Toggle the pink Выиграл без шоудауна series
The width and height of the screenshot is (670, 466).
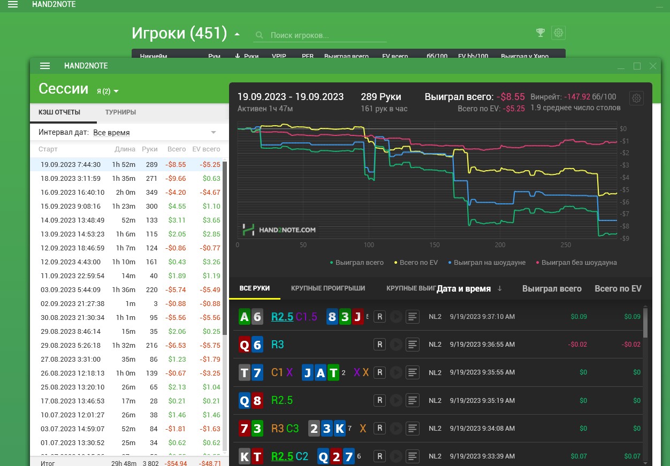(x=576, y=263)
